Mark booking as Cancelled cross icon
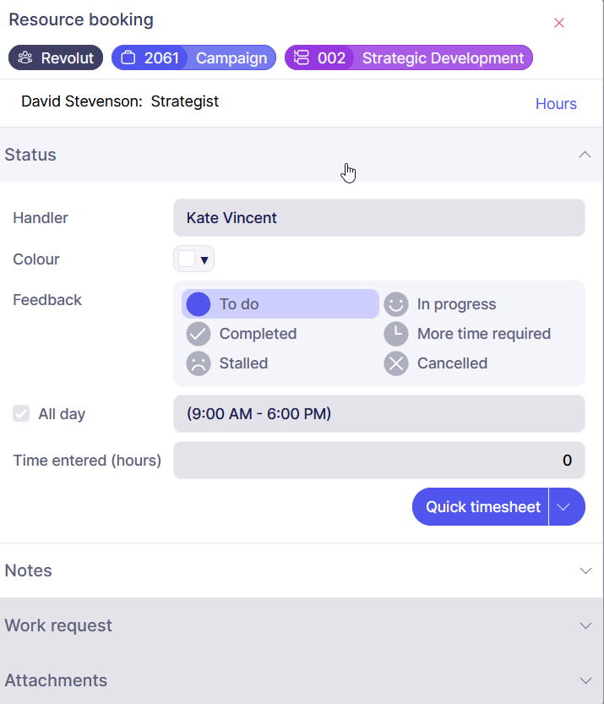604x704 pixels. [x=395, y=363]
